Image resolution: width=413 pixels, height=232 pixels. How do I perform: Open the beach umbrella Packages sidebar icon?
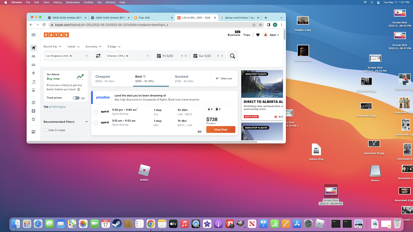(x=34, y=82)
